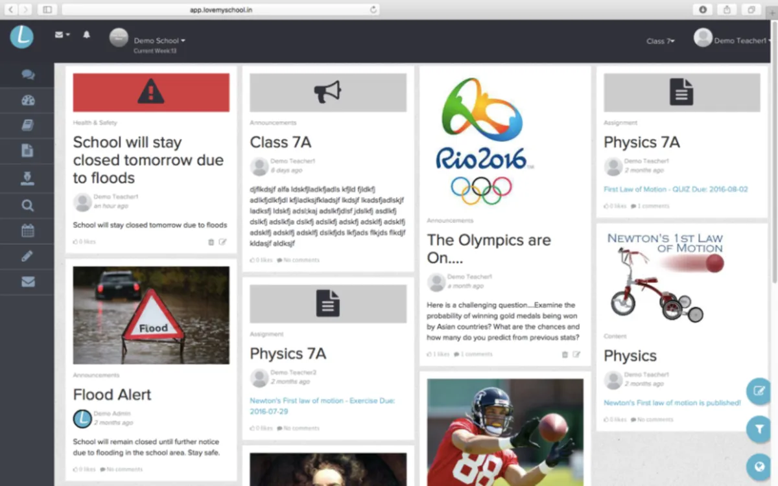Click the floating compose post button
The height and width of the screenshot is (486, 778).
[759, 391]
